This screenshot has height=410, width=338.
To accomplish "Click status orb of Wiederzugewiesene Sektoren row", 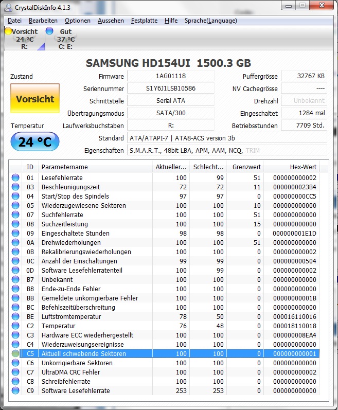I will tap(15, 205).
